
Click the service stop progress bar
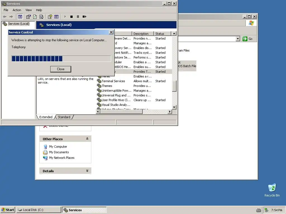tap(61, 59)
